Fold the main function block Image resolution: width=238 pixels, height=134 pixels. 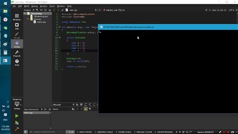pos(59,27)
